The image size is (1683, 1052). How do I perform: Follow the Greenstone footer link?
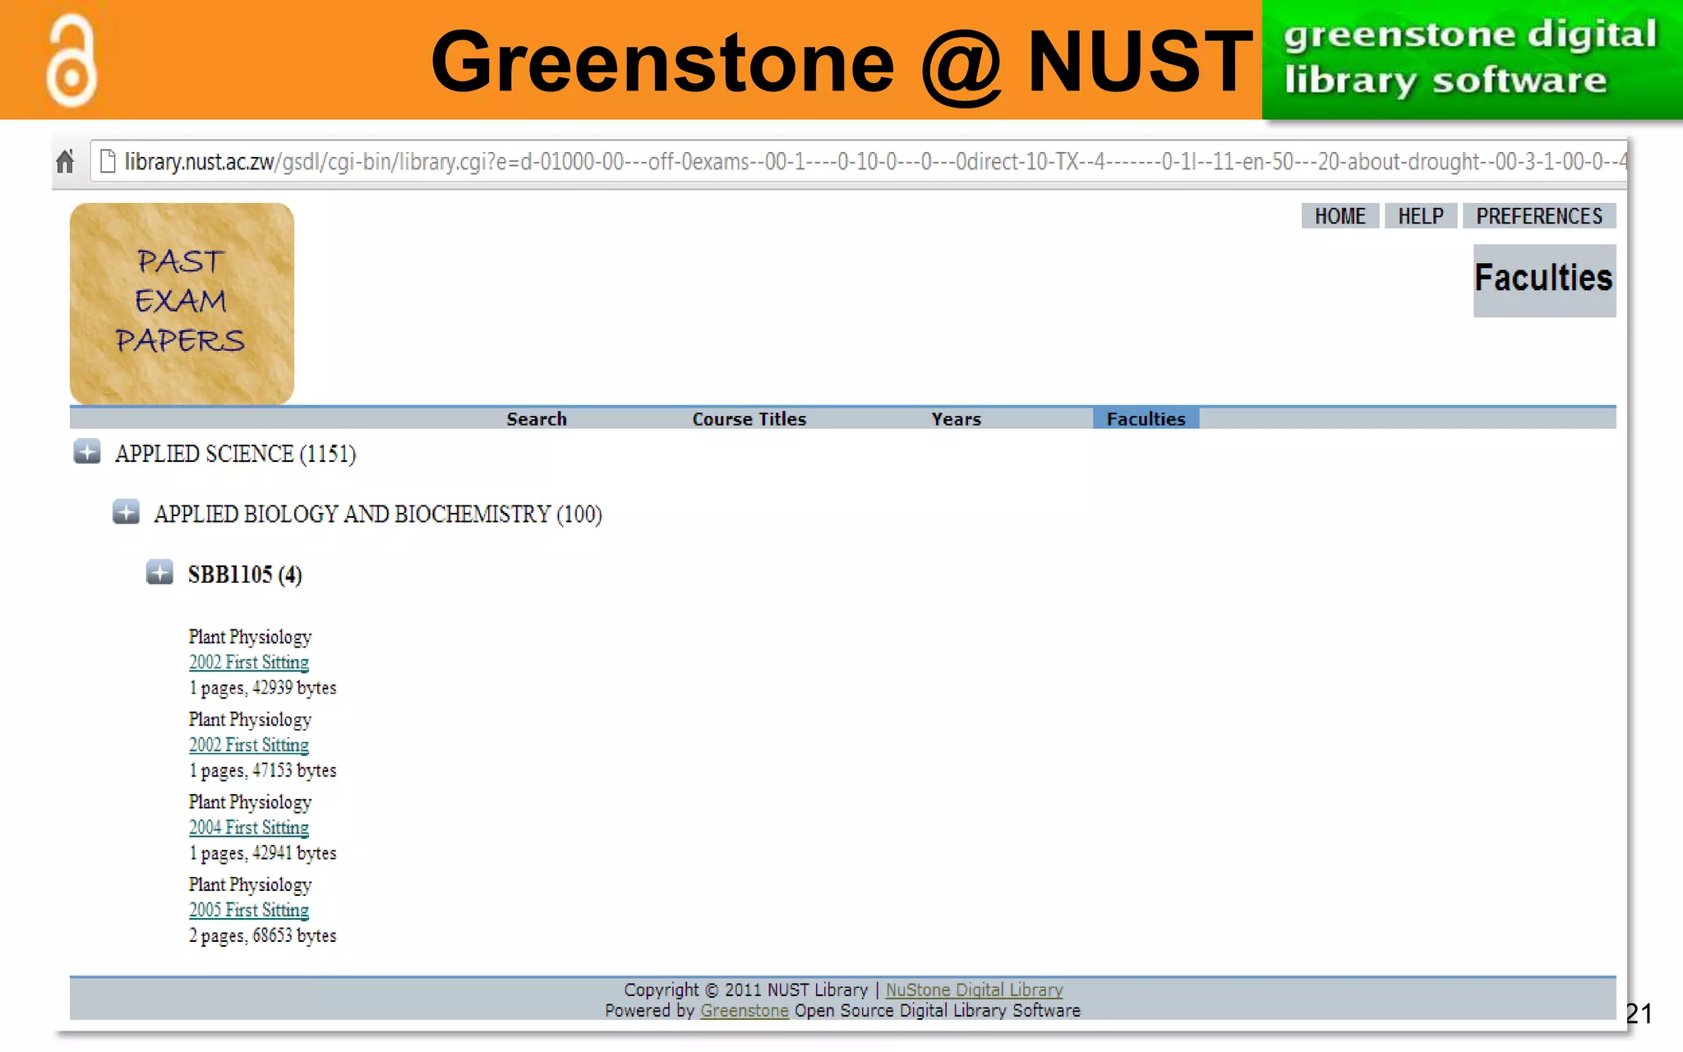pos(744,1010)
